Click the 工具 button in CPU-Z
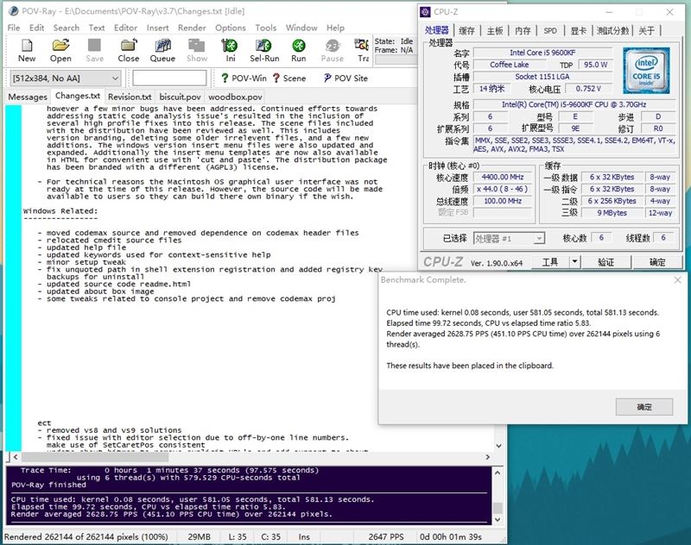The image size is (691, 545). [x=550, y=262]
